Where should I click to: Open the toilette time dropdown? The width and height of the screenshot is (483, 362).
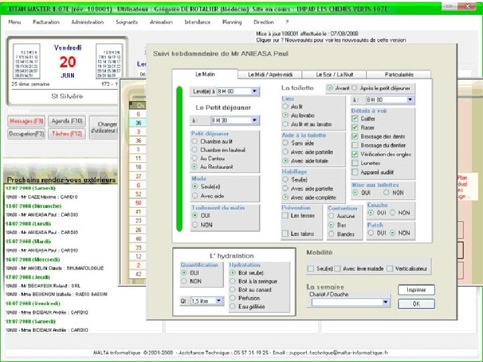[410, 99]
